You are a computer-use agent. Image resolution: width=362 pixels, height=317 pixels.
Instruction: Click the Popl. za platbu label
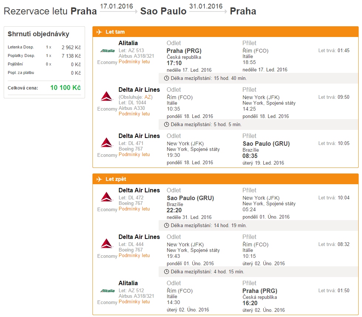click(21, 73)
